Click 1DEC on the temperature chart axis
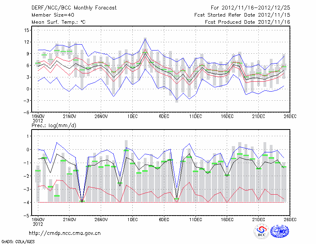Screen dimensions: 316x244 (x=132, y=117)
